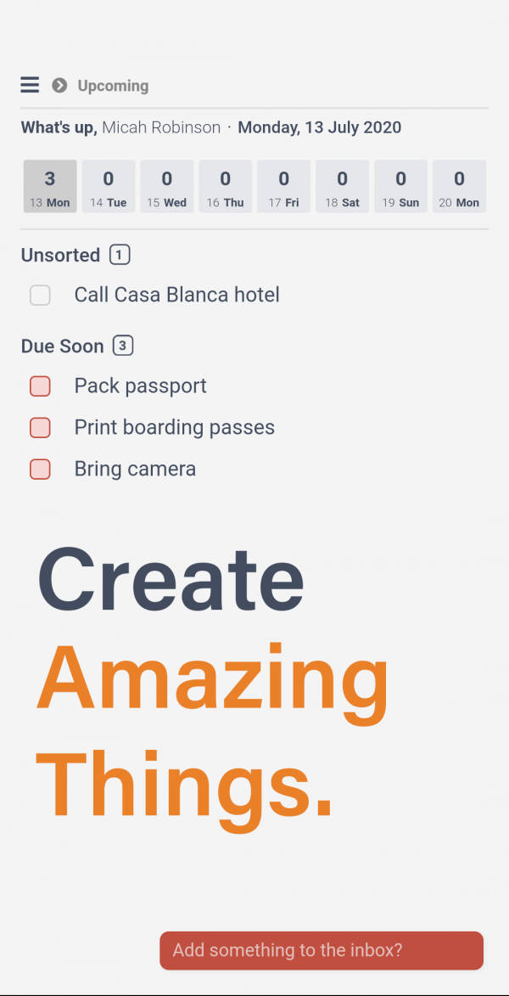The image size is (509, 996).
Task: Focus the Add something to inbox field
Action: coord(322,950)
